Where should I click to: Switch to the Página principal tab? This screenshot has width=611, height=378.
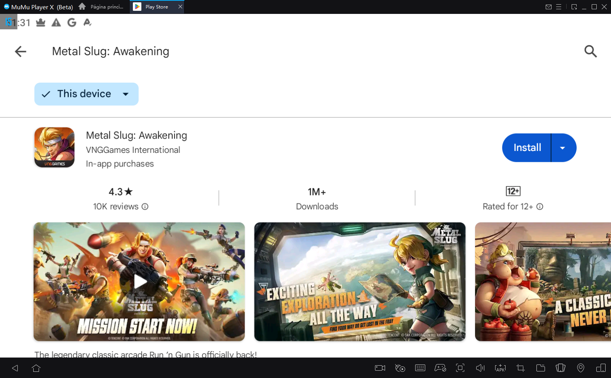(x=101, y=7)
